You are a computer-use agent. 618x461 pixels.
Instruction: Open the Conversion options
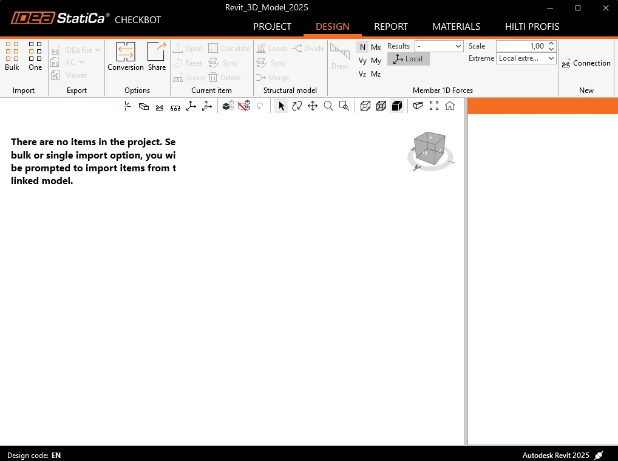125,56
